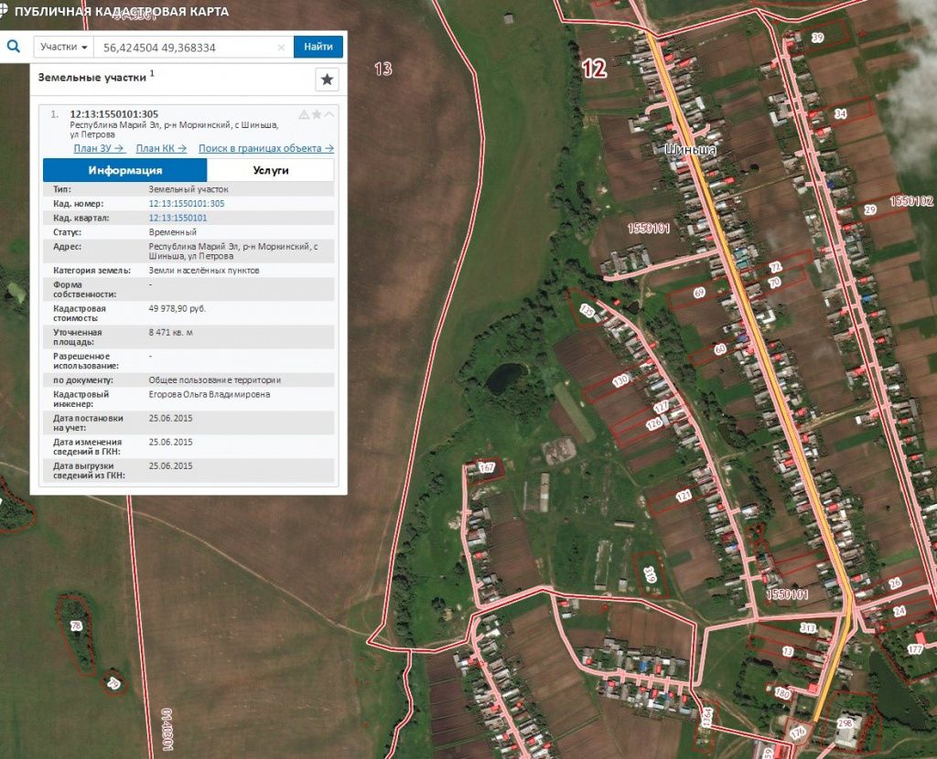Image resolution: width=937 pixels, height=759 pixels.
Task: Switch to the Услуги tab
Action: [271, 170]
